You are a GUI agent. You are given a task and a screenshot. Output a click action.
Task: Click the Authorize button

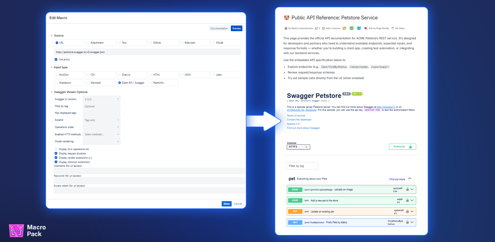(x=402, y=147)
